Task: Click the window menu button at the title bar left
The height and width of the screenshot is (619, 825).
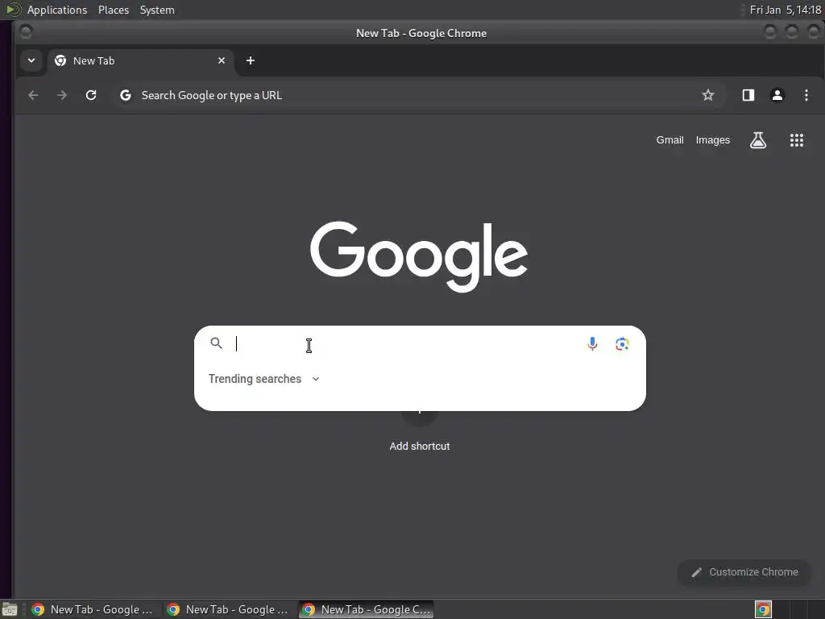Action: [25, 32]
